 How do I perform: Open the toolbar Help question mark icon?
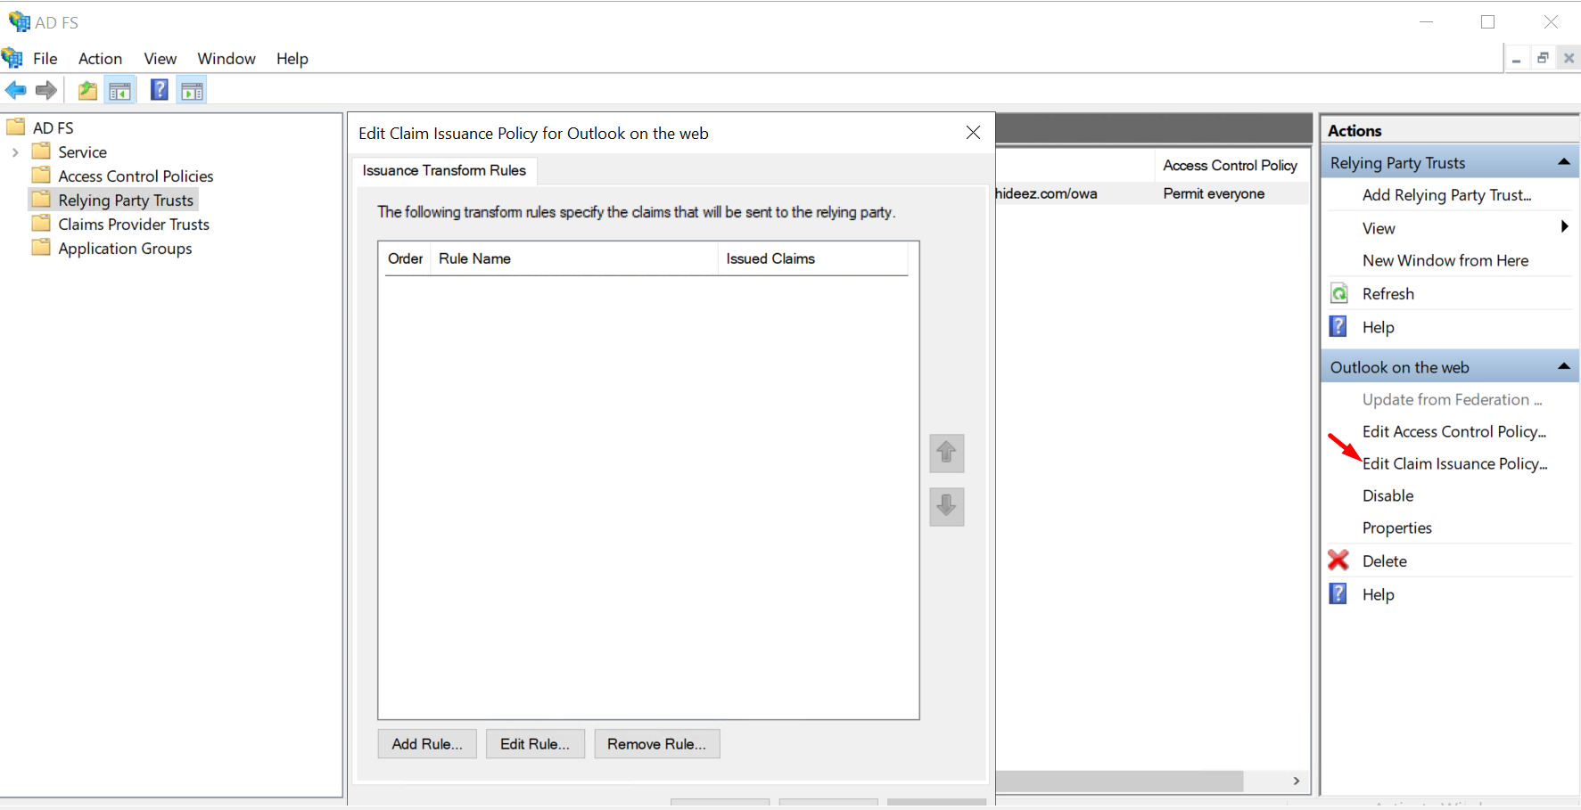click(159, 90)
